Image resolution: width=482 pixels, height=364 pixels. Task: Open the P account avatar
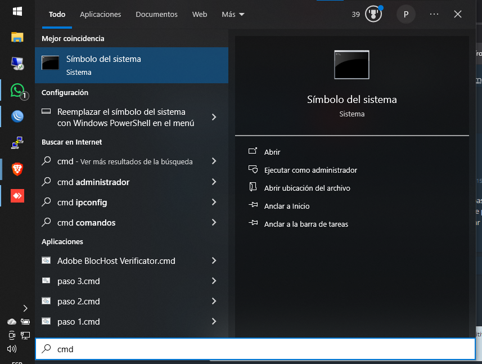coord(406,14)
